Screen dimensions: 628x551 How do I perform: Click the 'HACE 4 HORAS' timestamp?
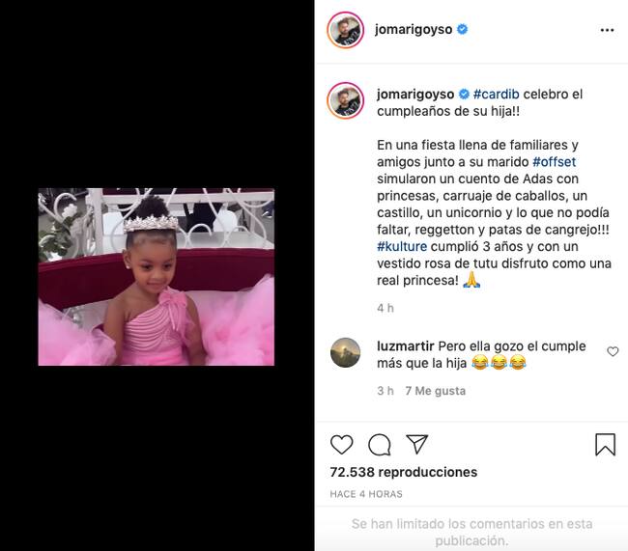click(366, 494)
